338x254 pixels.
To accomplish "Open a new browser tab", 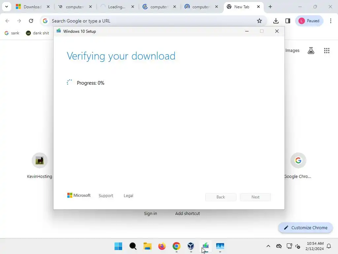I will 270,7.
